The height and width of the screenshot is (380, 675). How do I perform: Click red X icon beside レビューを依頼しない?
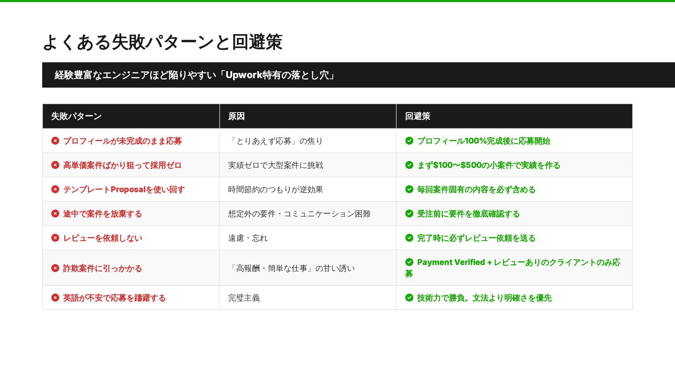(55, 238)
